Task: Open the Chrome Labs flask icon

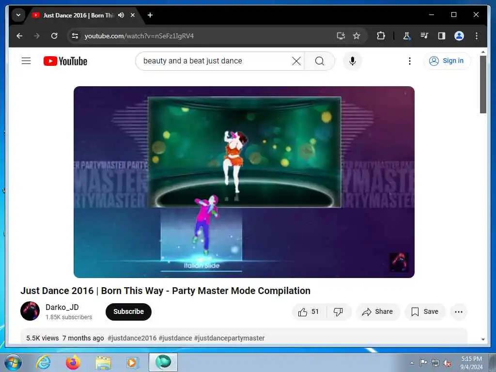Action: pyautogui.click(x=407, y=36)
